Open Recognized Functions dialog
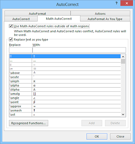The image size is (135, 144). (x=28, y=123)
